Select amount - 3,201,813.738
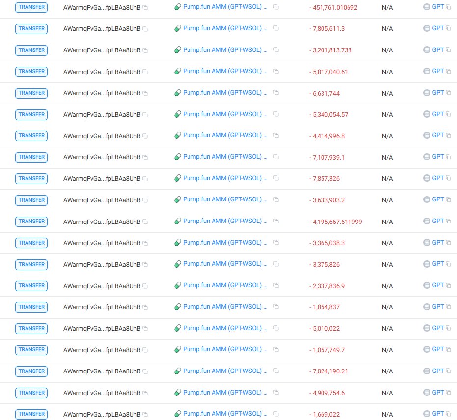Image resolution: width=457 pixels, height=420 pixels. pyautogui.click(x=330, y=50)
